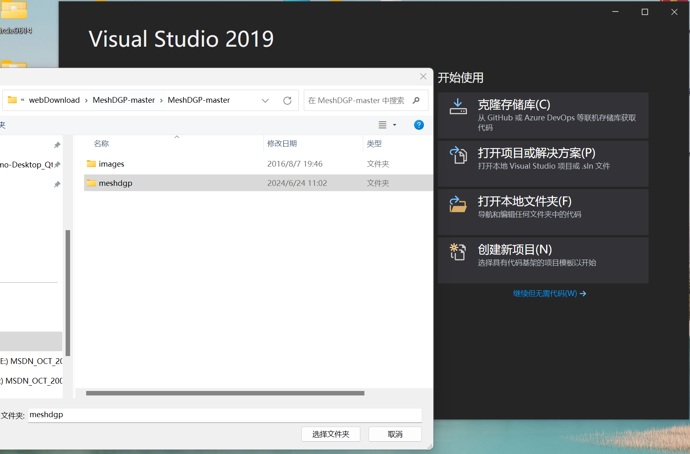This screenshot has height=454, width=690.
Task: Sort by 修改日期 column header
Action: coord(282,144)
